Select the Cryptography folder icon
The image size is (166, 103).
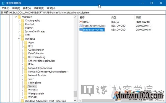coord(22,21)
